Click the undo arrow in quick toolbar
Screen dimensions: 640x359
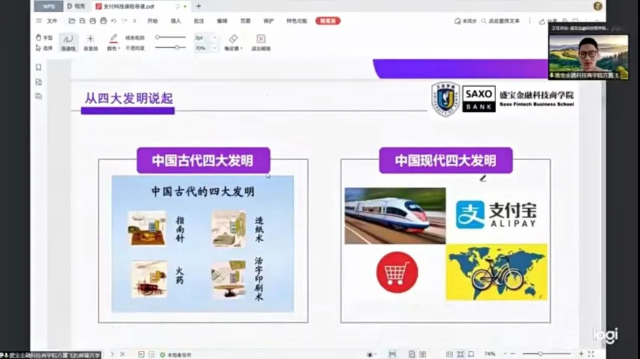(114, 21)
